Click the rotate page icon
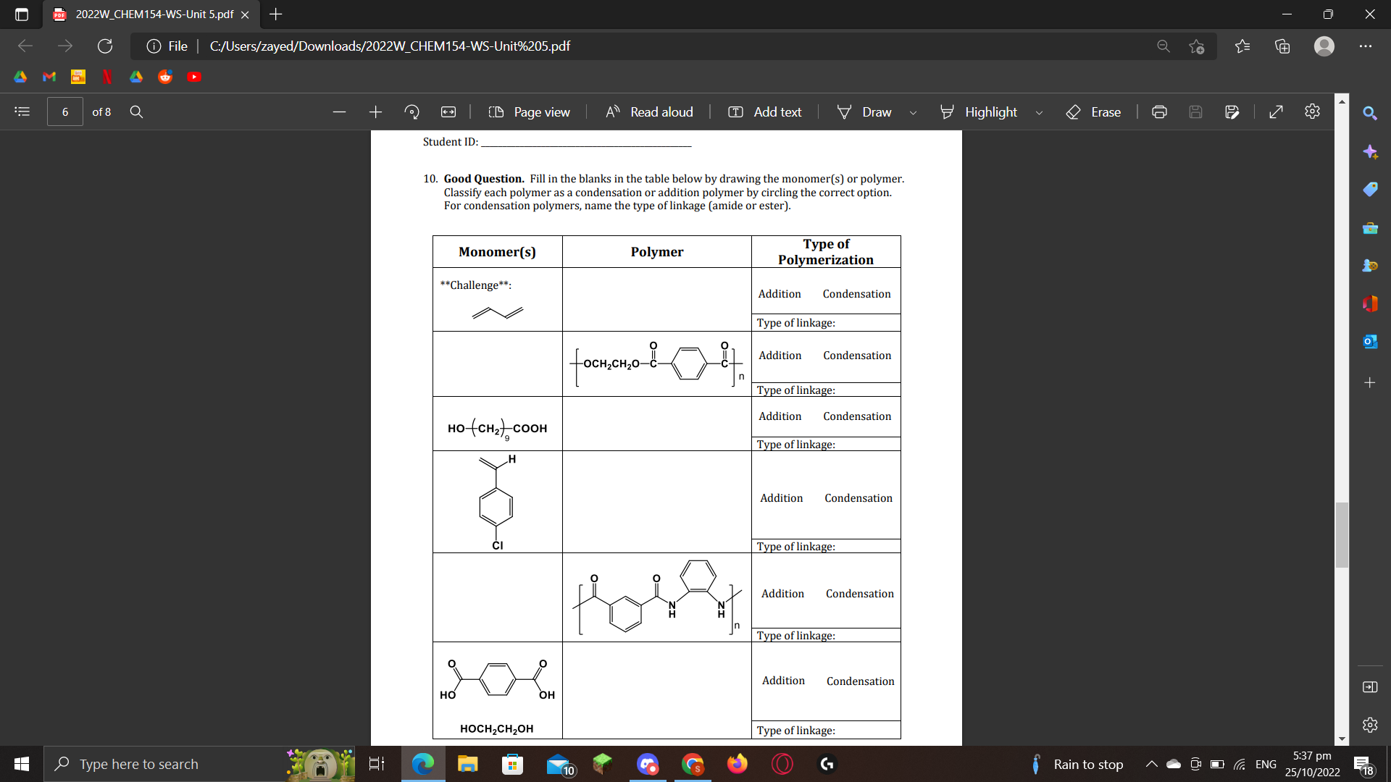Screen dimensions: 1391x782 (412, 112)
